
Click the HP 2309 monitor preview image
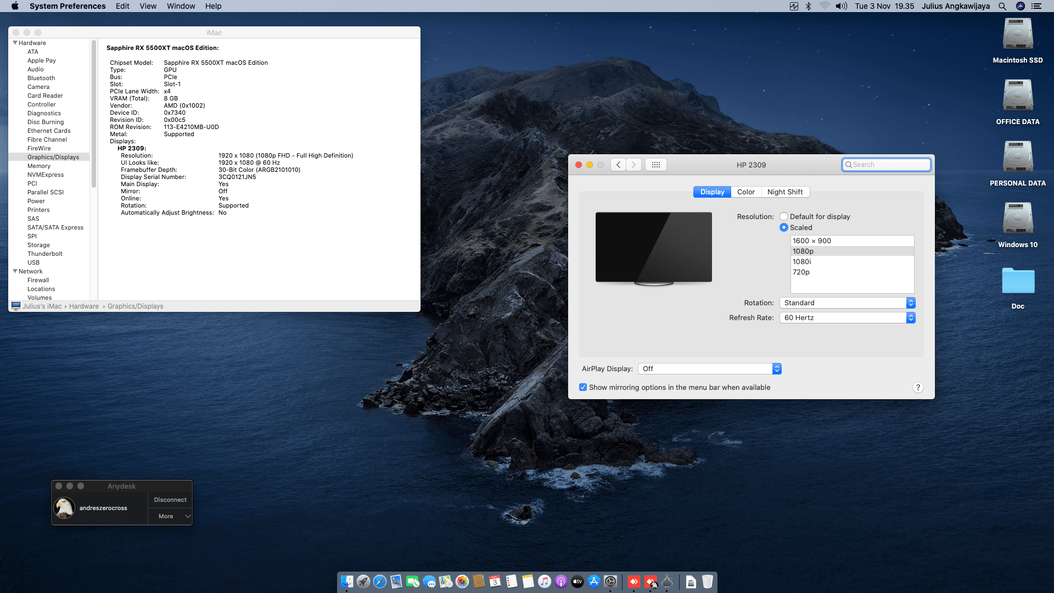tap(654, 248)
